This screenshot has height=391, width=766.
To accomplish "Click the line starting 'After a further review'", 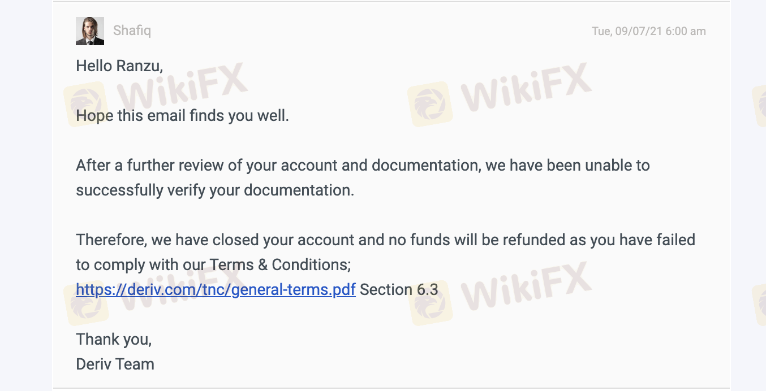I will coord(362,166).
